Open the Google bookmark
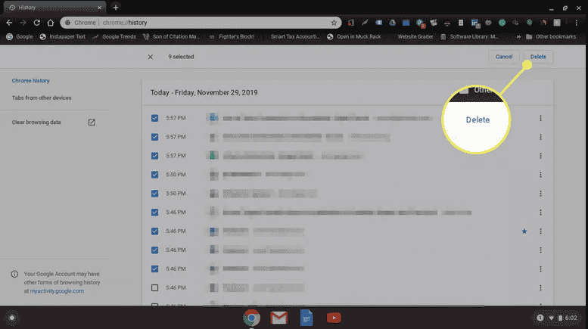Image resolution: width=588 pixels, height=329 pixels. 20,37
